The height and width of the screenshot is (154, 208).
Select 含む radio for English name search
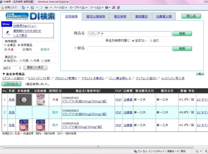pyautogui.click(x=151, y=41)
